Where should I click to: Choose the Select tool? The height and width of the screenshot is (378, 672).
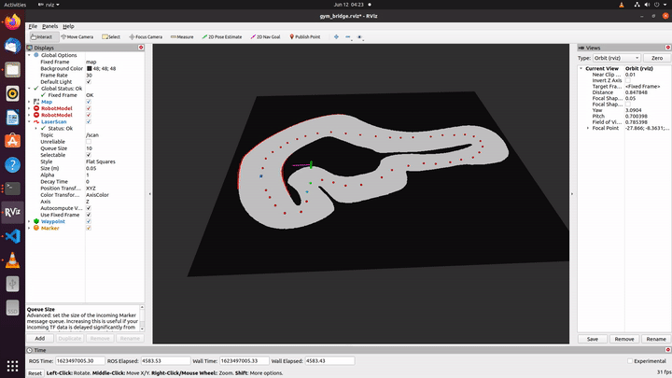point(111,36)
